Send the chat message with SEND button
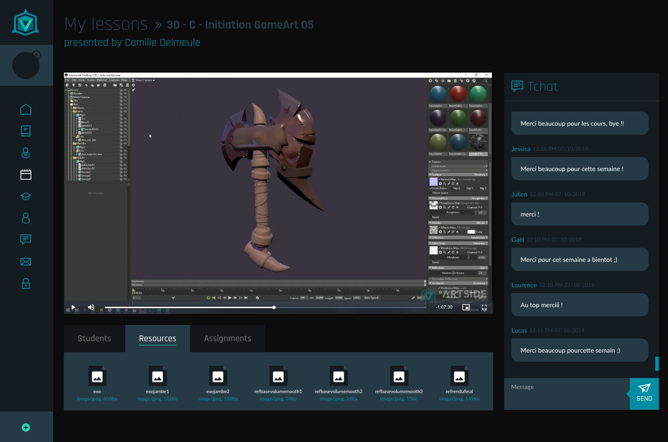 point(644,394)
